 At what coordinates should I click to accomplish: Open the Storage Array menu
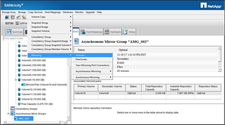tap(9, 12)
